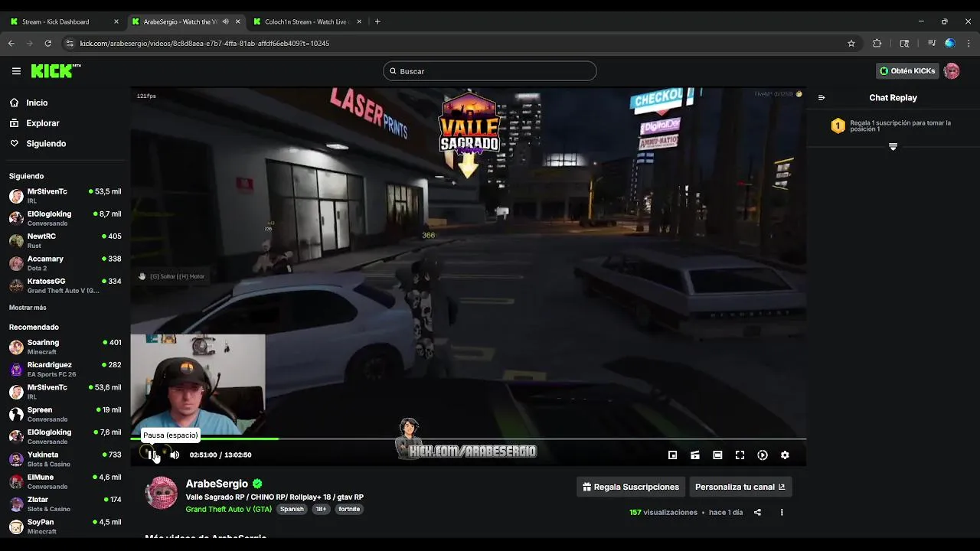Switch to Coloch1n Stream browser tab
The width and height of the screenshot is (980, 551).
point(307,21)
